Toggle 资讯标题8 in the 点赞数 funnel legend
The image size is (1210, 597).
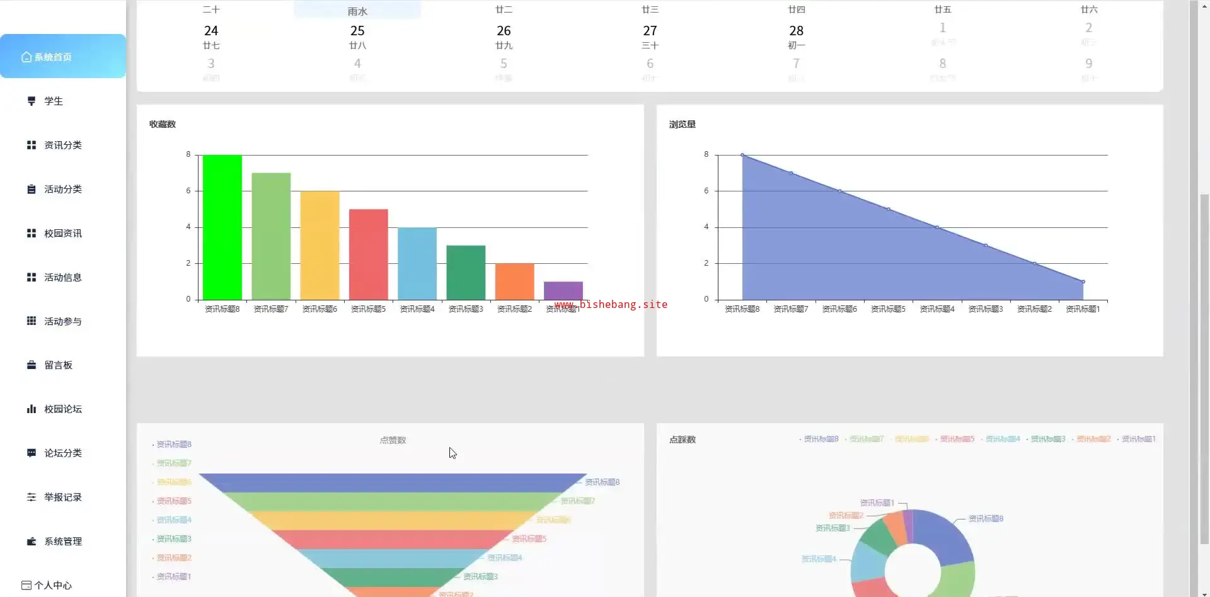[x=172, y=445]
